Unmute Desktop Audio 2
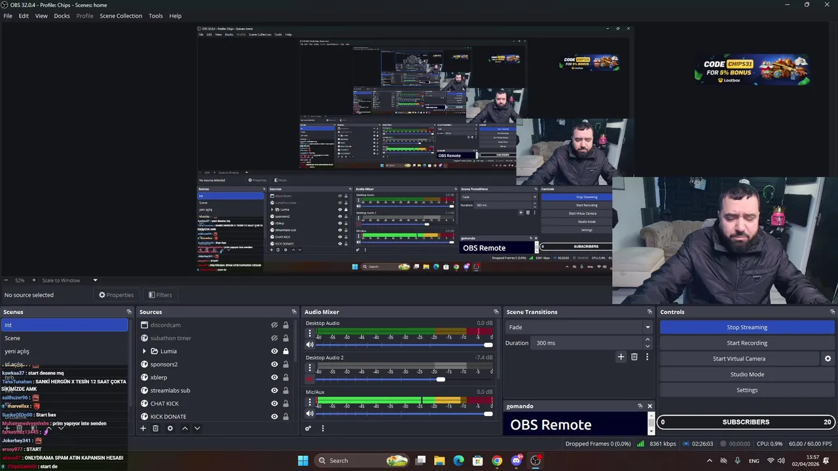This screenshot has width=838, height=471. (310, 379)
